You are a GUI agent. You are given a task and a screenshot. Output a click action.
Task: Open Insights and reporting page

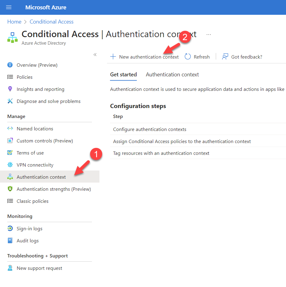[40, 89]
